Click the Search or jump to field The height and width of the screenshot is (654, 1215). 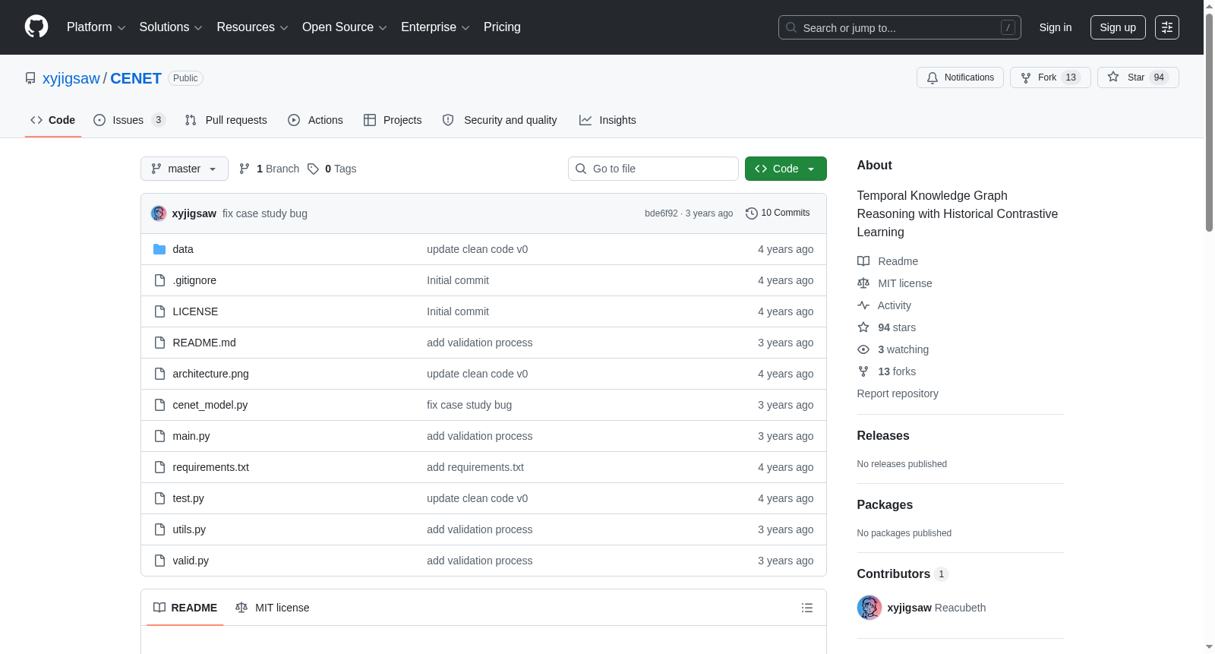click(x=900, y=27)
